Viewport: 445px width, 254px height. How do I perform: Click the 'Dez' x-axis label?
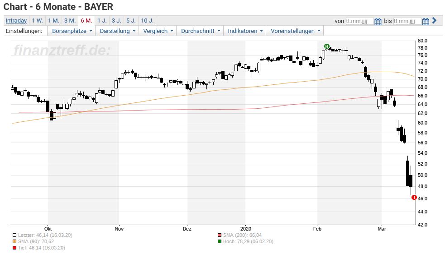click(x=187, y=229)
